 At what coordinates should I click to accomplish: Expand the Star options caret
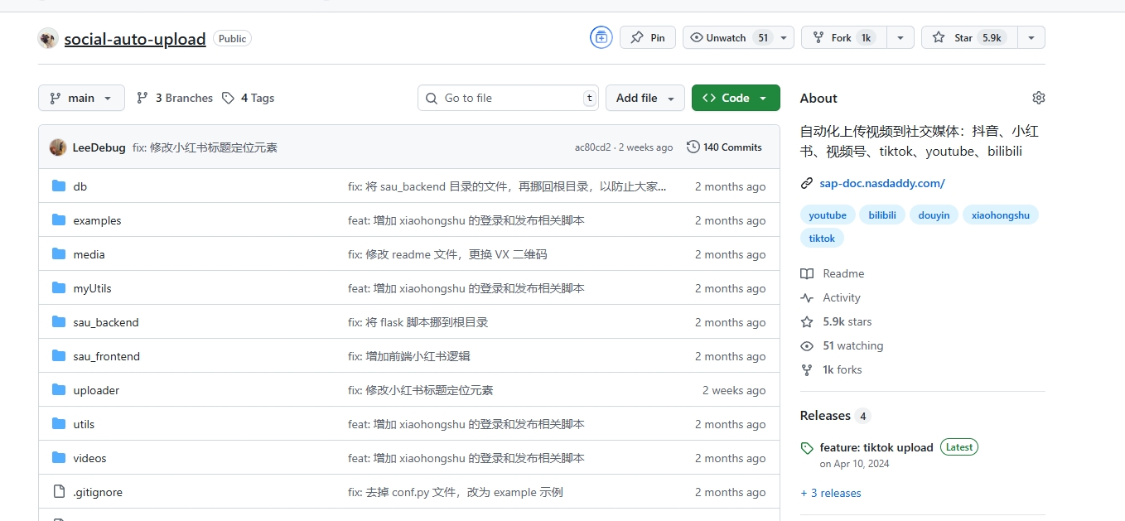pos(1031,37)
